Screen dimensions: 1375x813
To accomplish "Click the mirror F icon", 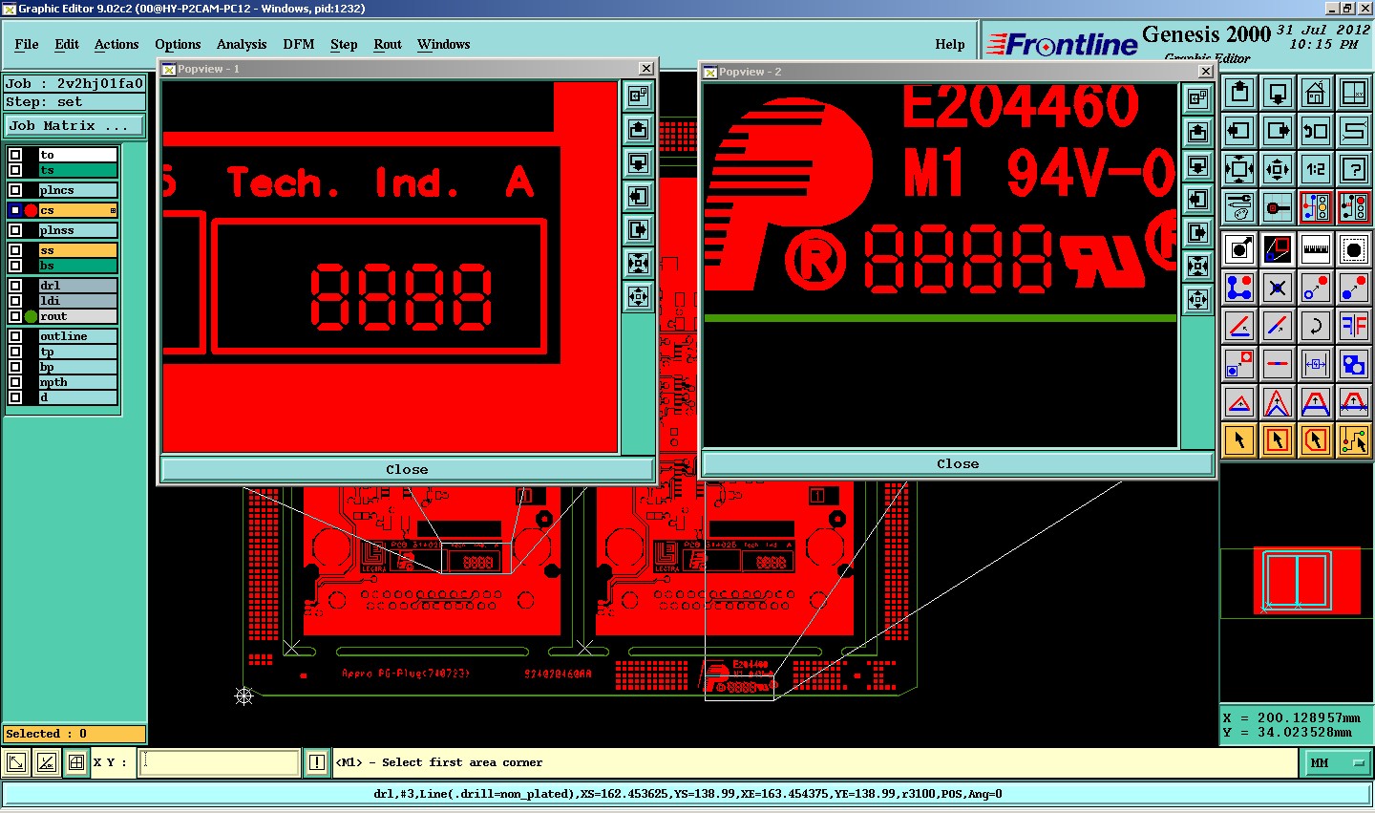I will click(1354, 326).
